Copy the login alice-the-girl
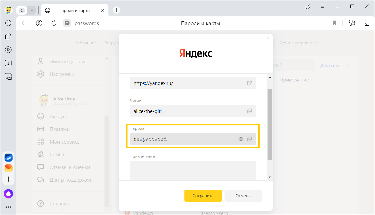Viewport: 375px width, 215px height. pos(249,111)
